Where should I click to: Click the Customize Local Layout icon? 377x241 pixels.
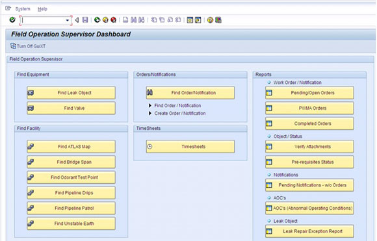pyautogui.click(x=218, y=20)
